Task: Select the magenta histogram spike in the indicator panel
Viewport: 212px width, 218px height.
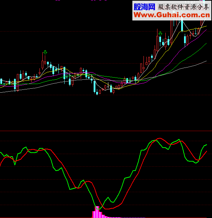Action: [98, 212]
